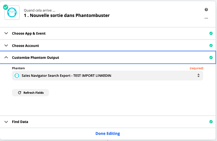The width and height of the screenshot is (217, 141).
Task: Open the help question mark icon
Action: [206, 9]
